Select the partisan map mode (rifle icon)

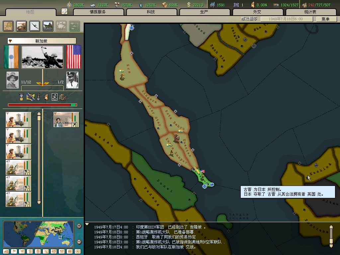pyautogui.click(x=46, y=251)
